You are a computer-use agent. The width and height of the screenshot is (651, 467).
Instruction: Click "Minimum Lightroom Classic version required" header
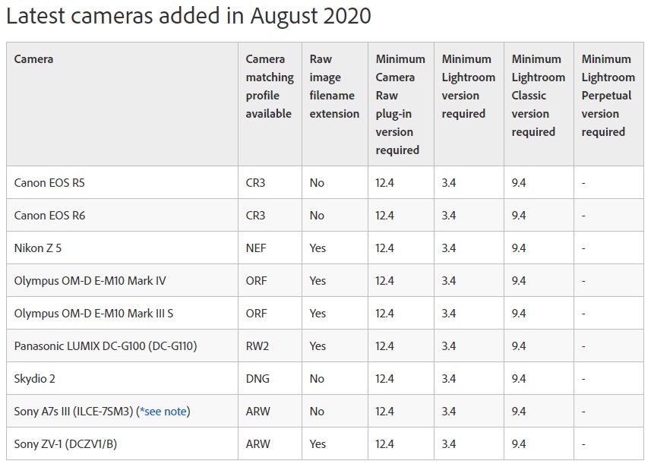tap(538, 96)
